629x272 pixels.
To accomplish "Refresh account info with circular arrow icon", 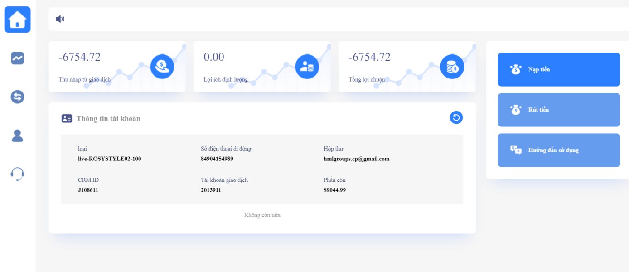I will 456,118.
